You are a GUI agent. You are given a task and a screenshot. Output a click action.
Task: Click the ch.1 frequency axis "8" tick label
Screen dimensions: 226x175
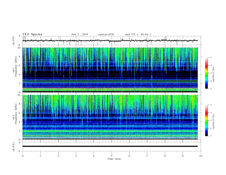coord(20,57)
